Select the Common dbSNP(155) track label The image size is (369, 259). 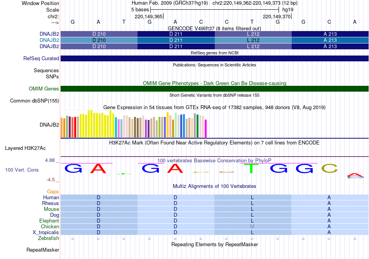pos(34,101)
